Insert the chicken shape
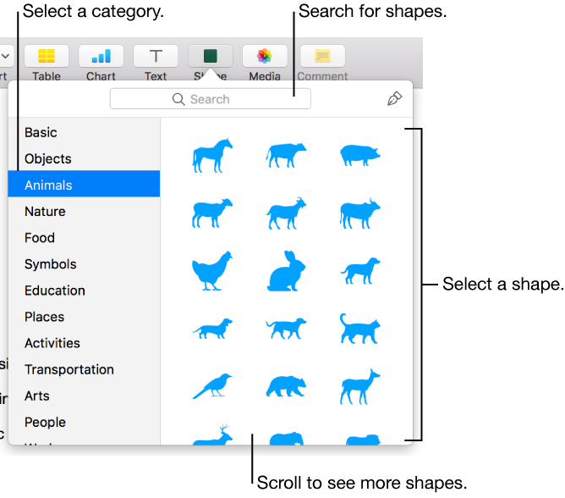Image resolution: width=565 pixels, height=498 pixels. pyautogui.click(x=212, y=271)
